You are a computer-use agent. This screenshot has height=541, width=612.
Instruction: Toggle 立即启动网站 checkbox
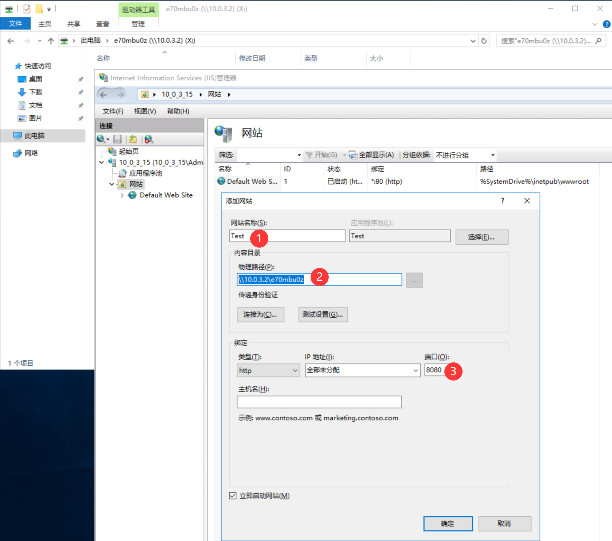(233, 496)
